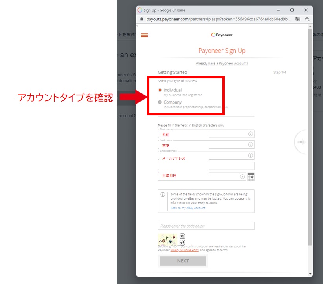The width and height of the screenshot is (323, 284).
Task: Maximize the Sign Up Chrome window
Action: 292,10
